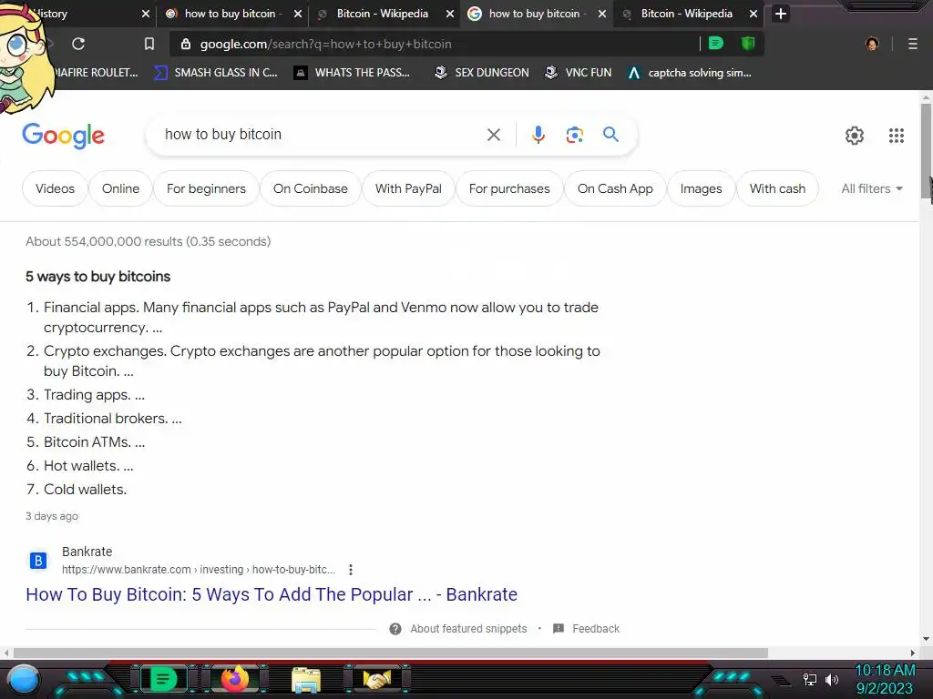This screenshot has width=933, height=699.
Task: Click the Bankrate URL breadcrumb text
Action: click(199, 570)
